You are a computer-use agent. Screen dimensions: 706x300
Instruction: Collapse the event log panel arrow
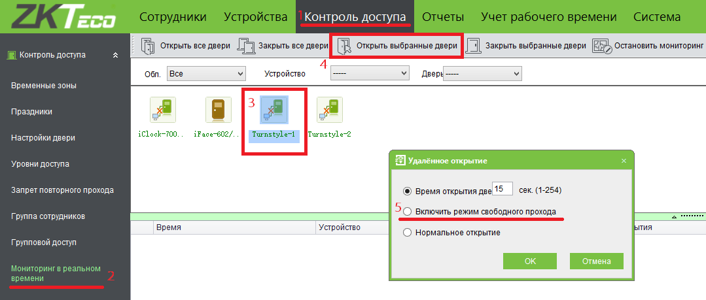tap(674, 216)
